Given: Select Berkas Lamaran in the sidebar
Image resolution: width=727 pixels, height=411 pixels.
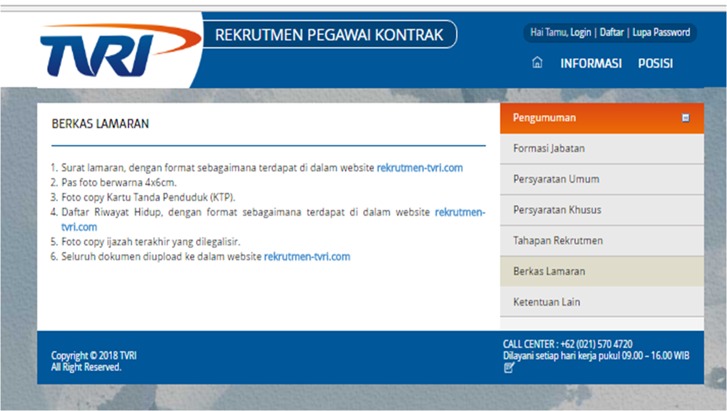Looking at the screenshot, I should click(602, 272).
